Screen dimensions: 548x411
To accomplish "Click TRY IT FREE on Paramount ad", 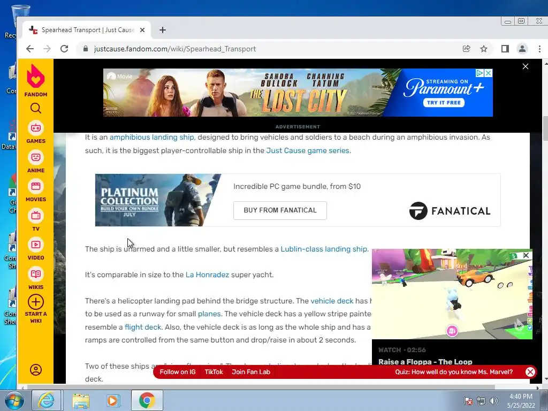I will 444,102.
